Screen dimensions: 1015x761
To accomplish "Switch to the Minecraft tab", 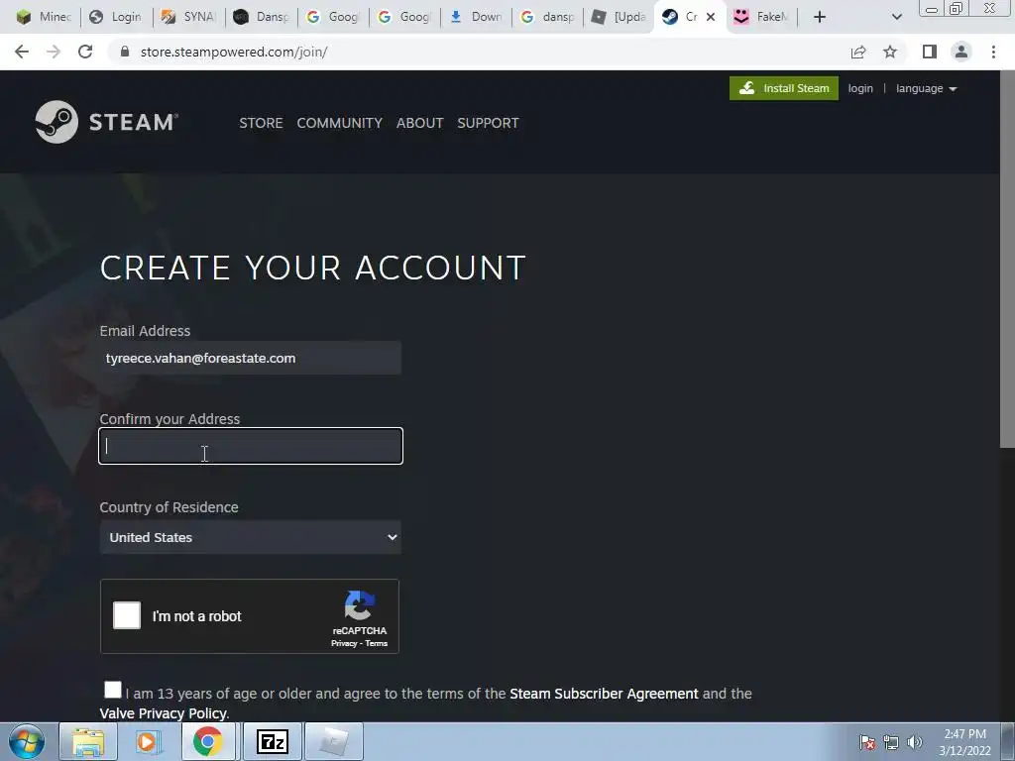I will (x=44, y=17).
